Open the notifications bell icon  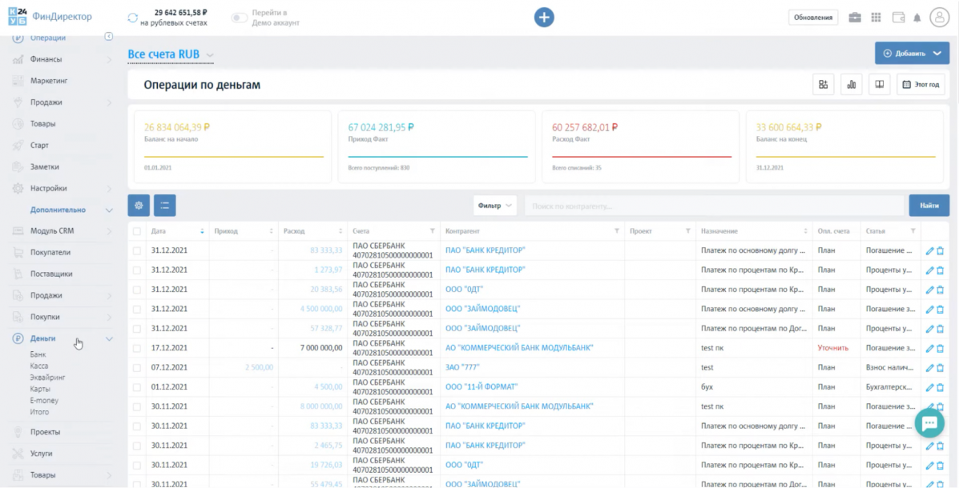point(917,18)
